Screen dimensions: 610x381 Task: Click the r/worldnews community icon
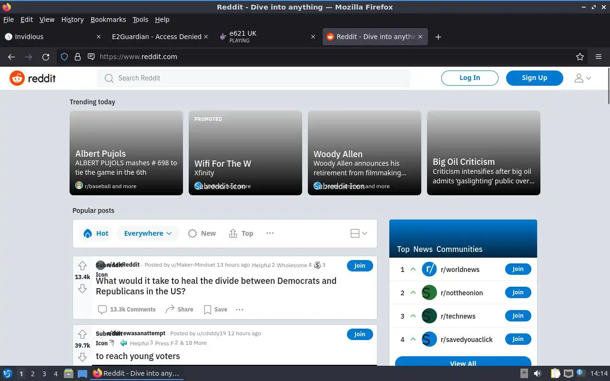[429, 270]
